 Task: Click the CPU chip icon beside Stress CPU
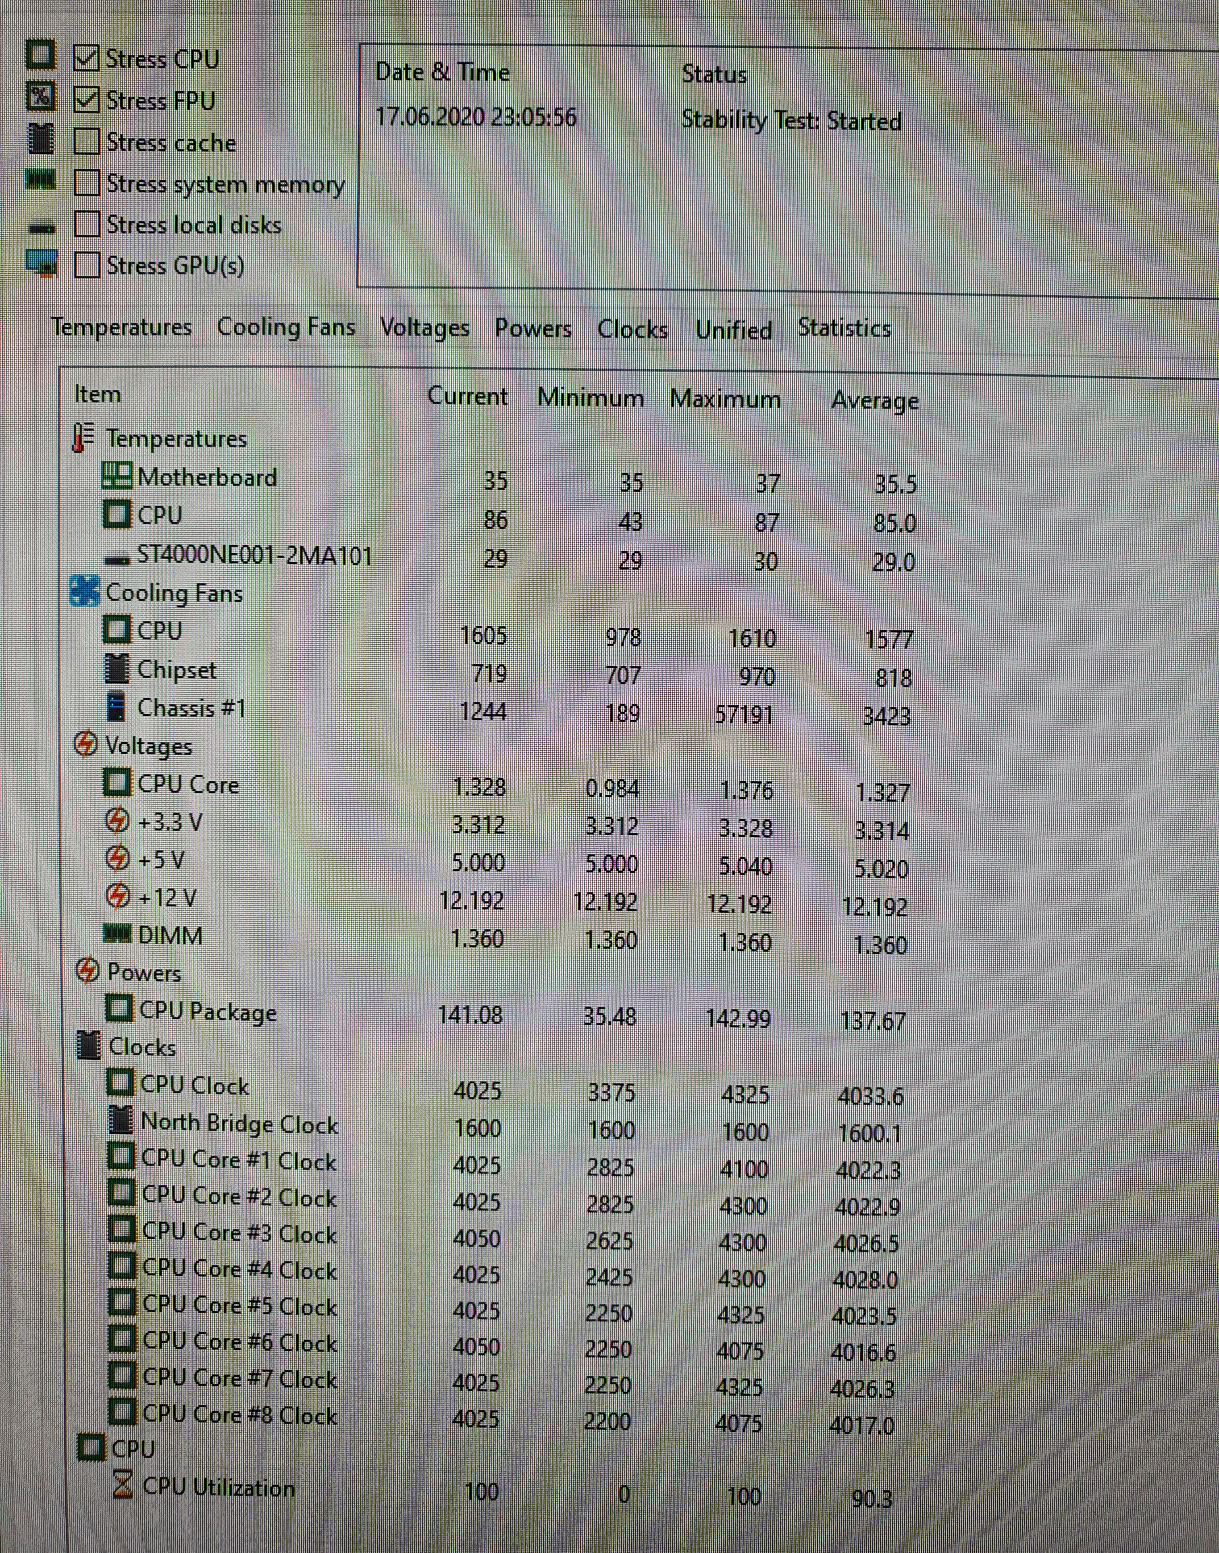pos(40,54)
